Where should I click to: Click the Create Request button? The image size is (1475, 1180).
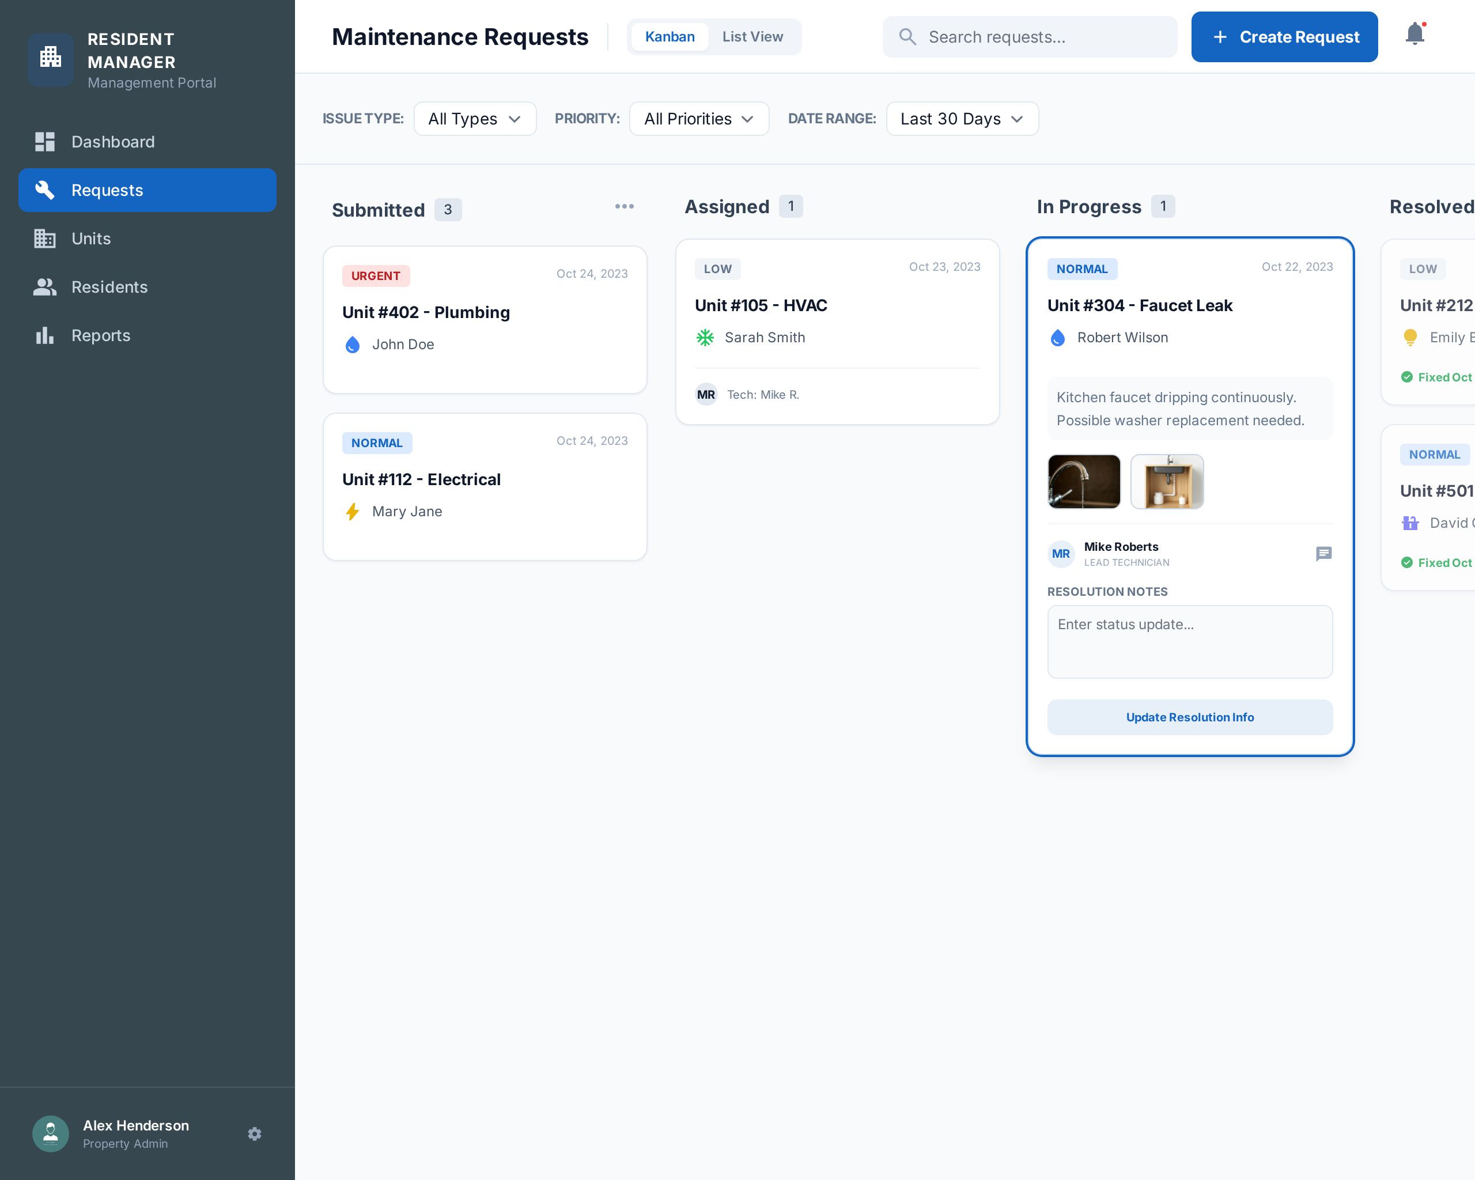tap(1284, 37)
